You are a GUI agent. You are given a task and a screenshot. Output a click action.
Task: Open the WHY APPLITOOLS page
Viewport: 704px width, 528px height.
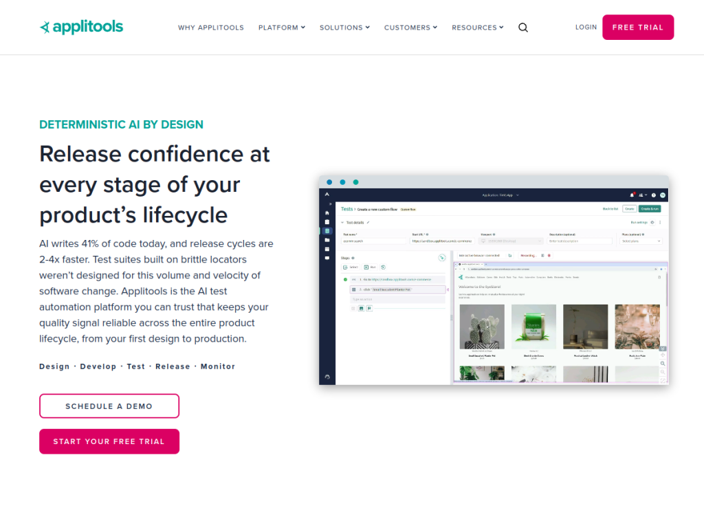pos(211,27)
